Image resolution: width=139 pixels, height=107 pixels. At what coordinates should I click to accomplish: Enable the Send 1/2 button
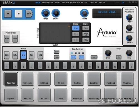click(86, 34)
